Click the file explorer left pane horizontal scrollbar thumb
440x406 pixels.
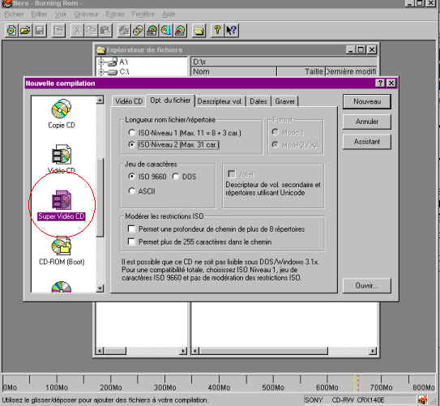[115, 351]
